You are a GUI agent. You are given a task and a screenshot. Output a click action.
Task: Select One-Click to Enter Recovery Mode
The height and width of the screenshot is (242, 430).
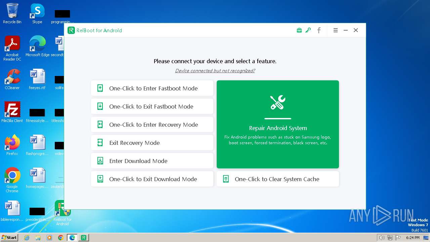(x=152, y=124)
